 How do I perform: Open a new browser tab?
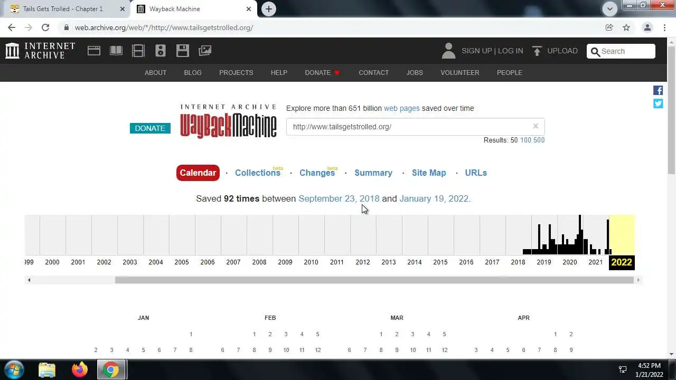click(x=269, y=9)
